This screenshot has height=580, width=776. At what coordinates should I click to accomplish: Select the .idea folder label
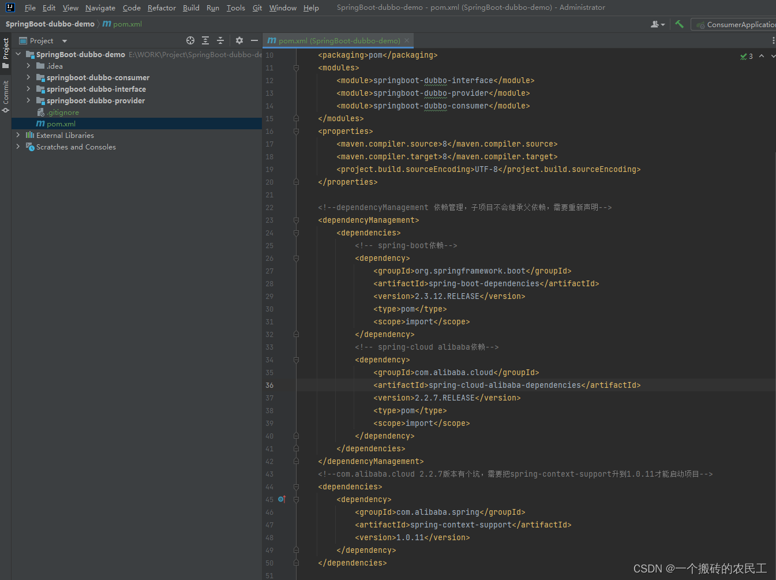click(x=55, y=66)
